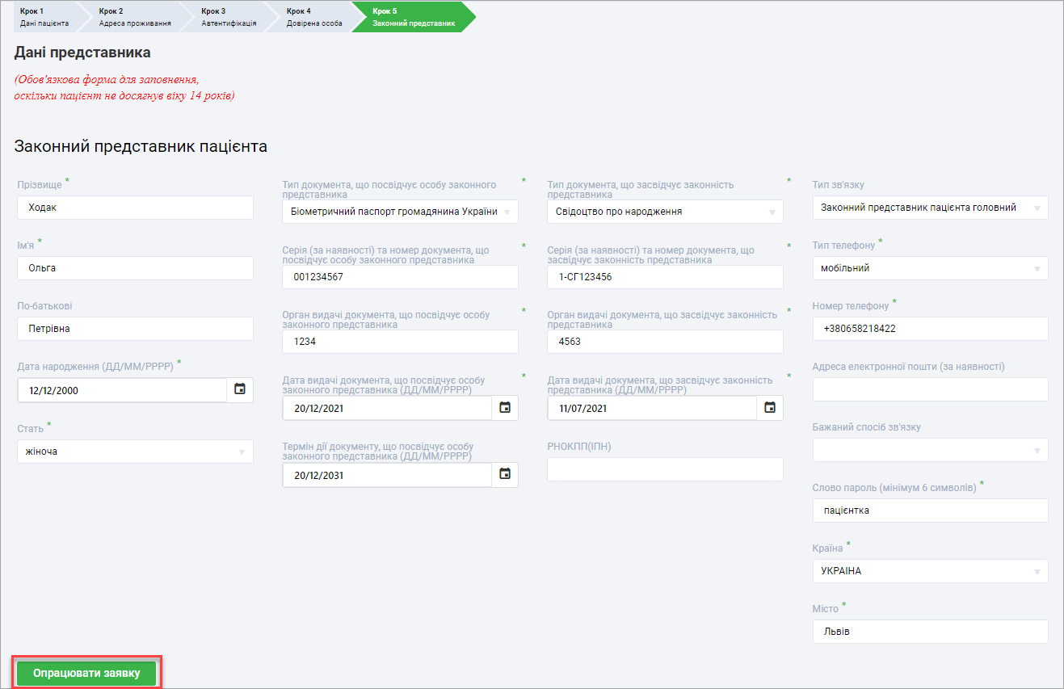Open 'Країна' dropdown showing УКРАЇНА
Image resolution: width=1064 pixels, height=689 pixels.
(x=930, y=571)
